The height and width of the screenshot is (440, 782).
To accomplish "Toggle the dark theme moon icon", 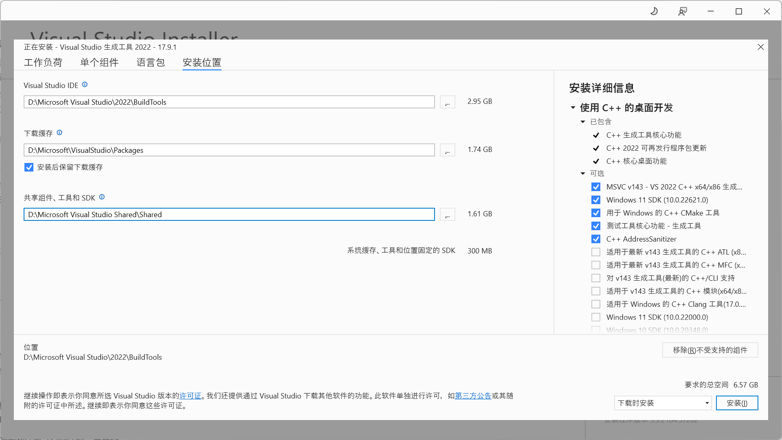I will (654, 11).
